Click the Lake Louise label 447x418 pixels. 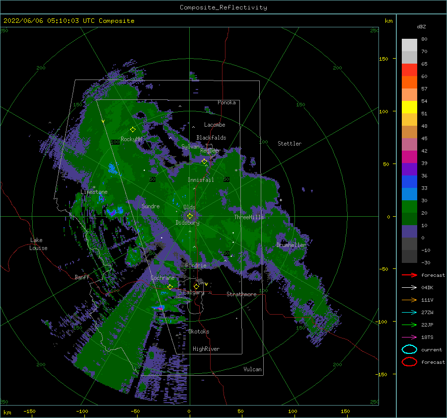click(x=38, y=244)
